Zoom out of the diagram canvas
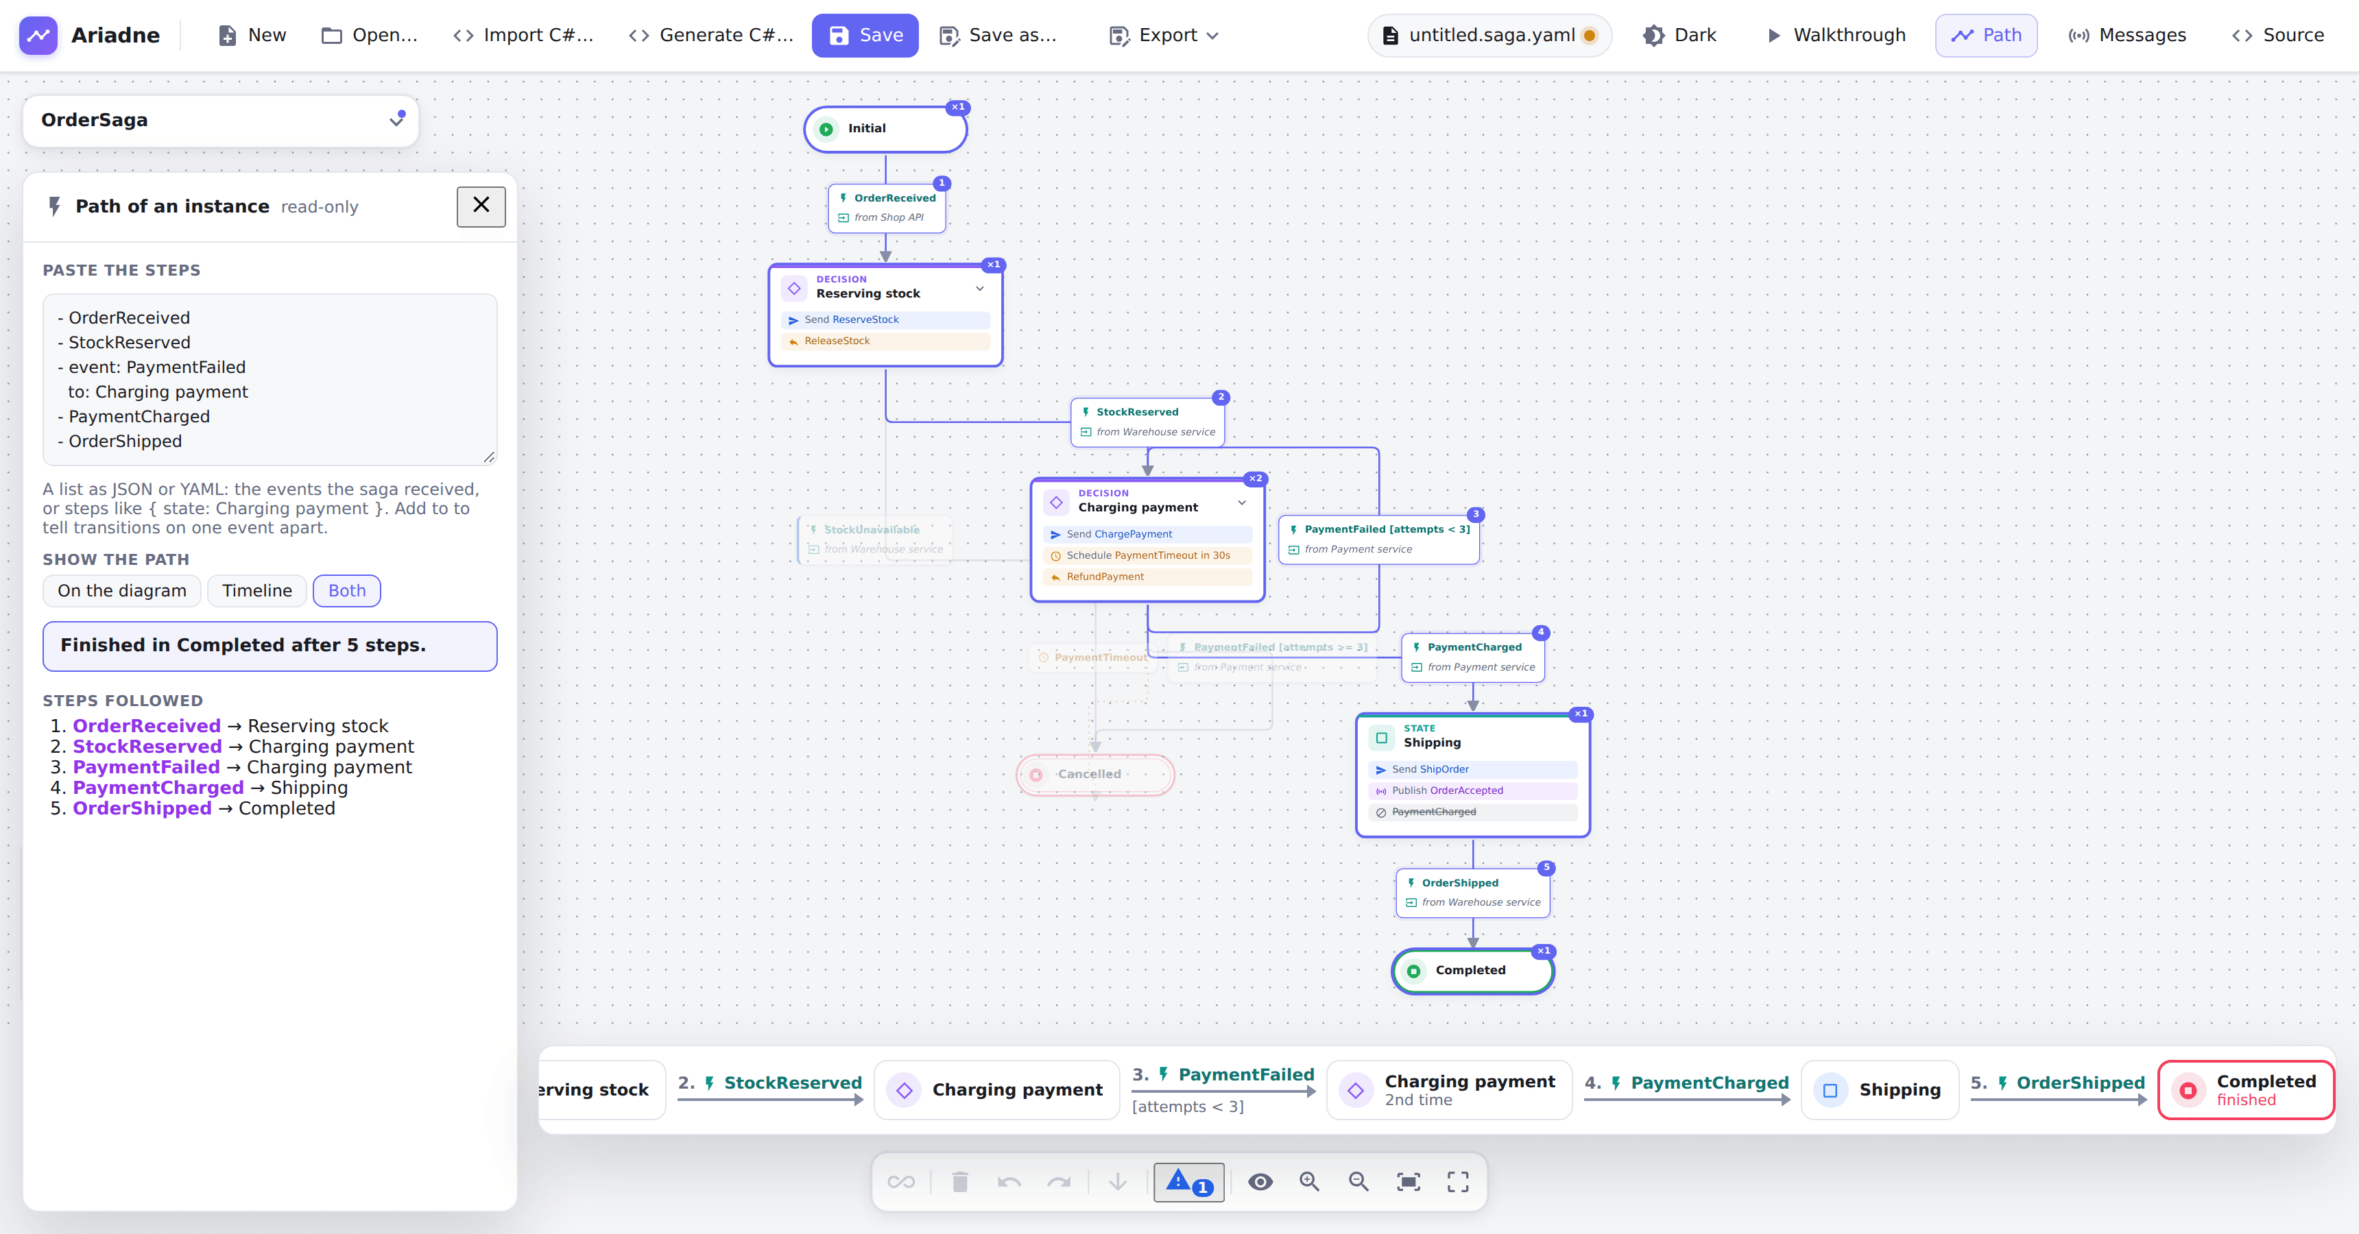 [1359, 1182]
